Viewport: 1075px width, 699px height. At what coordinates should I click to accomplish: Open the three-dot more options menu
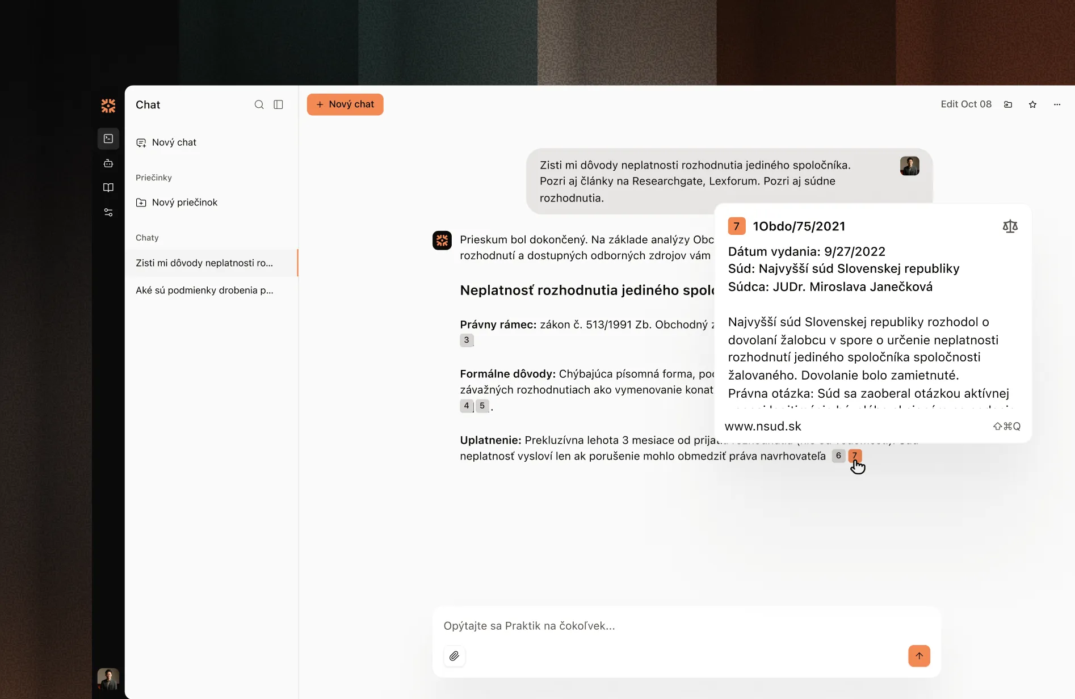(x=1057, y=104)
